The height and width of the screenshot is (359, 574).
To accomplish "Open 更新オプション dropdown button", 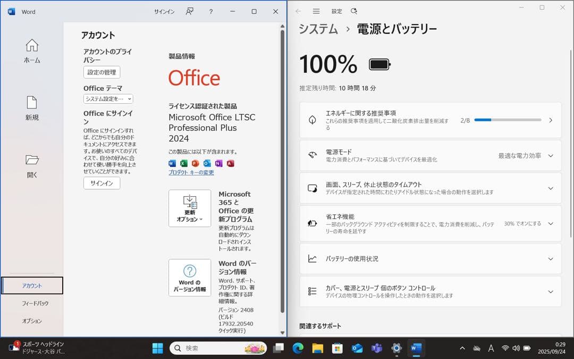I will (190, 208).
